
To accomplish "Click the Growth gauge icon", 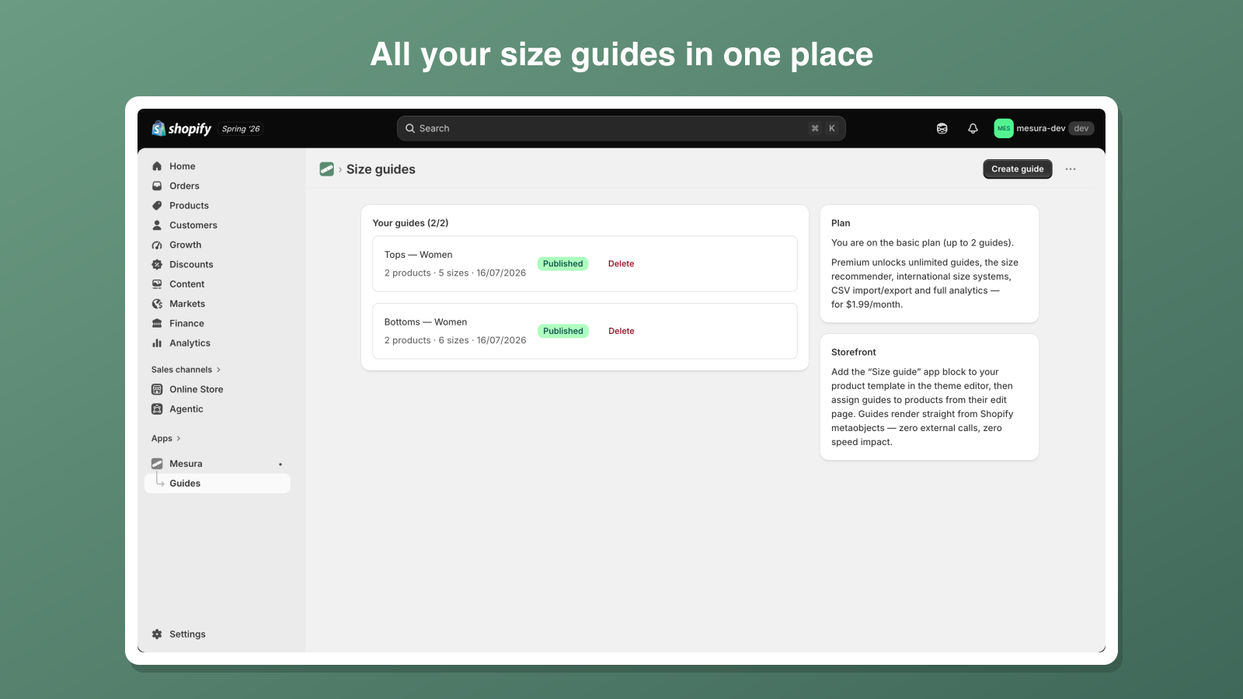I will click(x=157, y=245).
